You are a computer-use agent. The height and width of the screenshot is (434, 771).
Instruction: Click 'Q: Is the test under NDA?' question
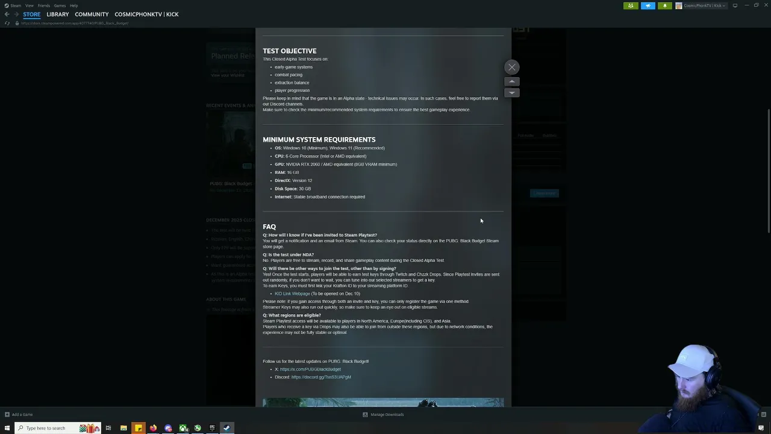click(288, 254)
